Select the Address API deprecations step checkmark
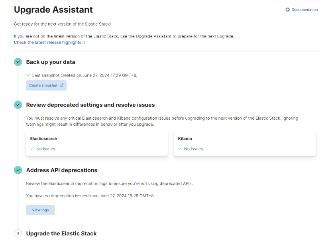330x245 pixels. (x=18, y=170)
